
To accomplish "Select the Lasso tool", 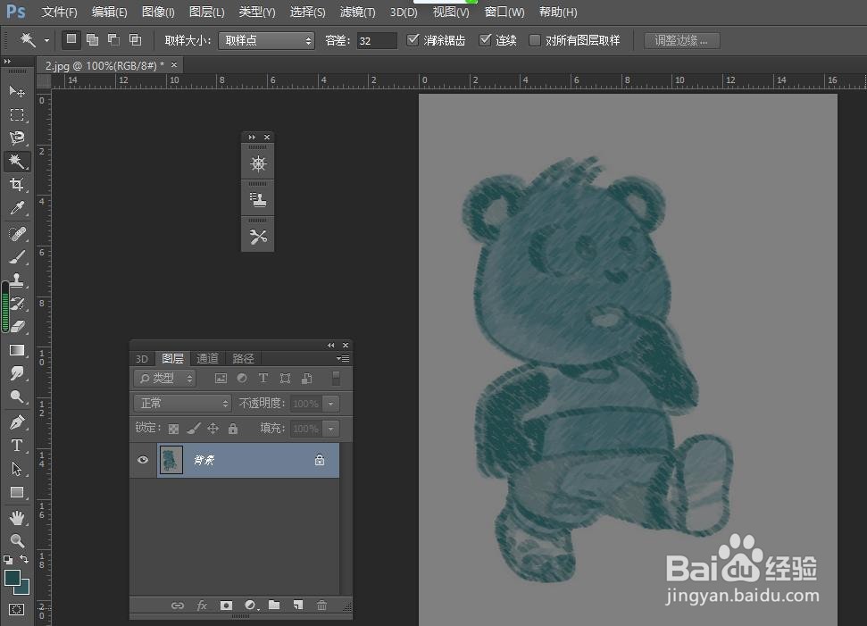I will (x=17, y=138).
